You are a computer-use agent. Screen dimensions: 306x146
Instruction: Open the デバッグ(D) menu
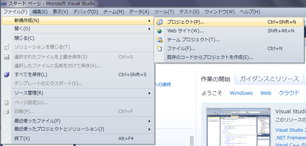click(x=86, y=12)
